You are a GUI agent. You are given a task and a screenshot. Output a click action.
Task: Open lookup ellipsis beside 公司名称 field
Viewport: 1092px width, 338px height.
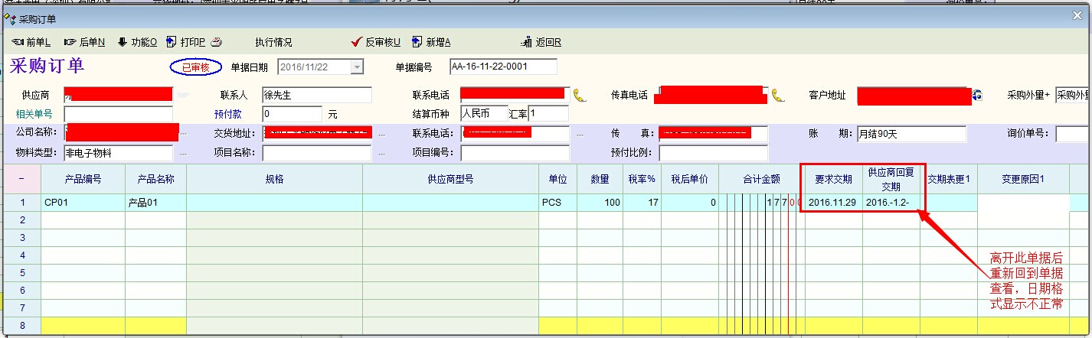coord(184,134)
